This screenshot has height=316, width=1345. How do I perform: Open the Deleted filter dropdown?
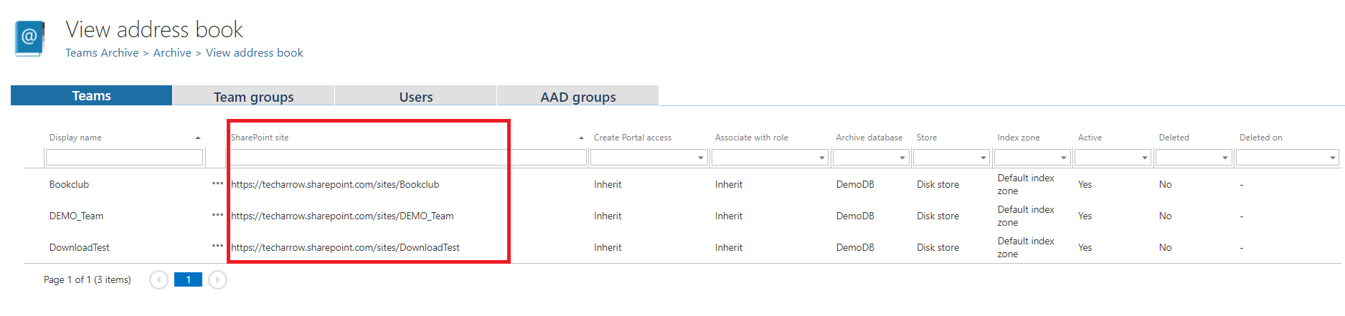click(1224, 158)
